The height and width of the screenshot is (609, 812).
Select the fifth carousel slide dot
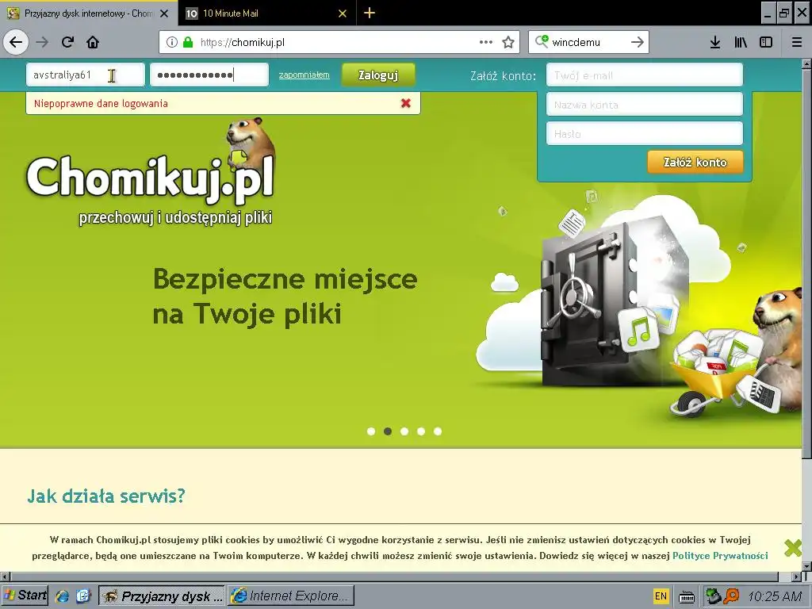[438, 431]
